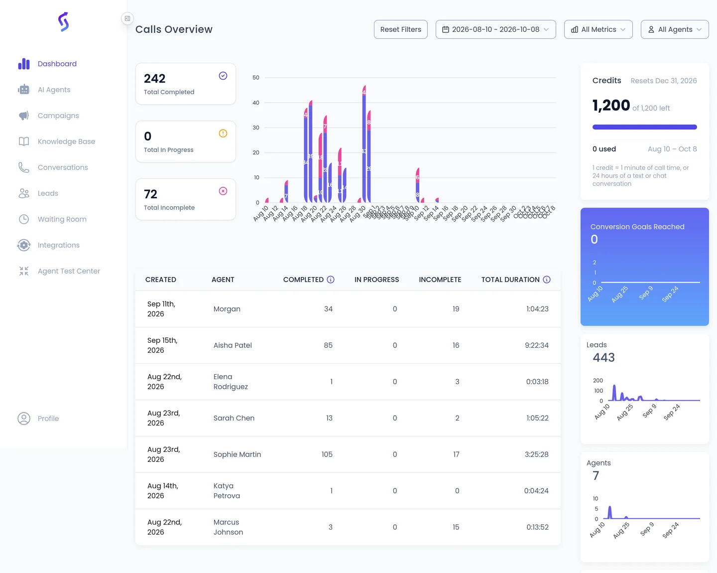Click the Campaigns megaphone icon

[24, 116]
